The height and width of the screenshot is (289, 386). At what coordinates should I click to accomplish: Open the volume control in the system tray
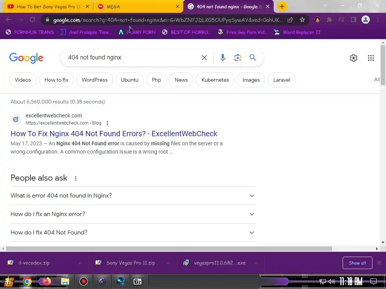[x=332, y=281]
